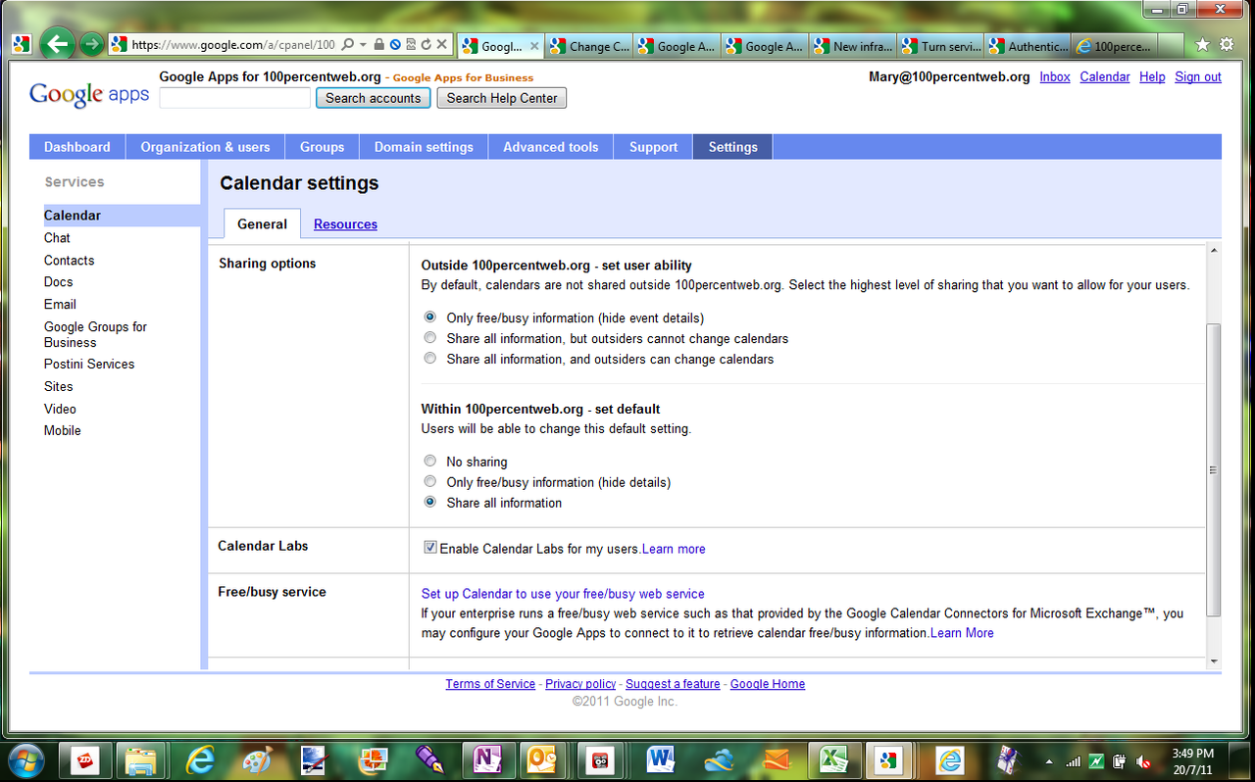
Task: Open the orange envelope mail app in taskbar
Action: tap(777, 760)
